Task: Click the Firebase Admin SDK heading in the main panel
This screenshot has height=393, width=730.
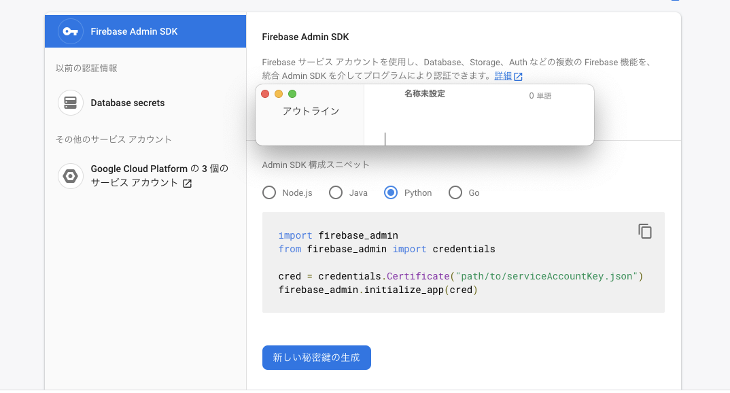Action: pos(305,37)
